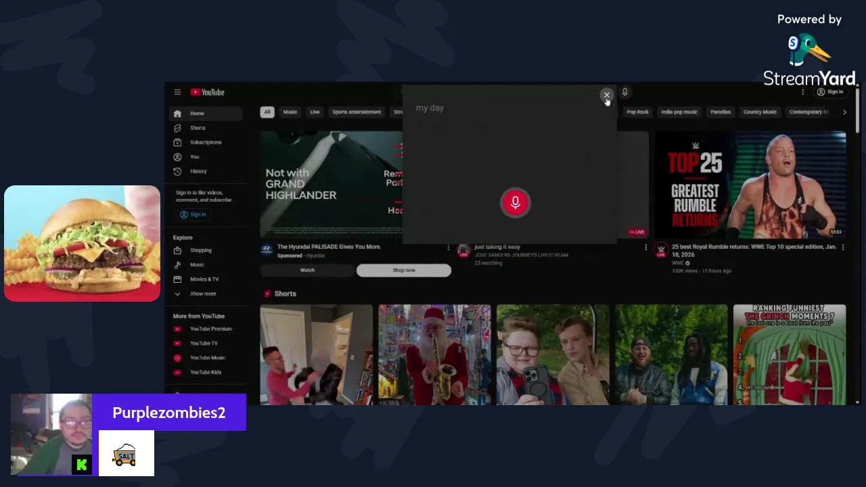Select the Contemporary filter chip
866x487 pixels.
click(x=808, y=112)
